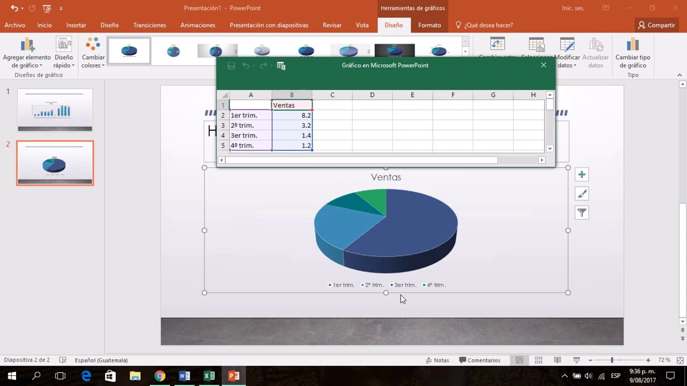Toggle the Notas pane
This screenshot has width=687, height=386.
click(437, 360)
